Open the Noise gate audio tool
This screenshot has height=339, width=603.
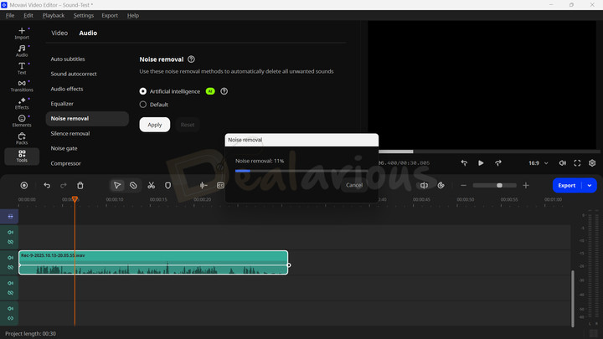[x=64, y=148]
